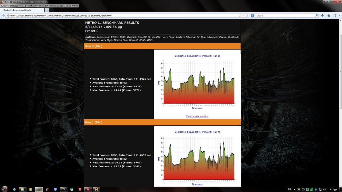Open the URL history dropdown arrow
342x192 pixels.
pos(244,15)
